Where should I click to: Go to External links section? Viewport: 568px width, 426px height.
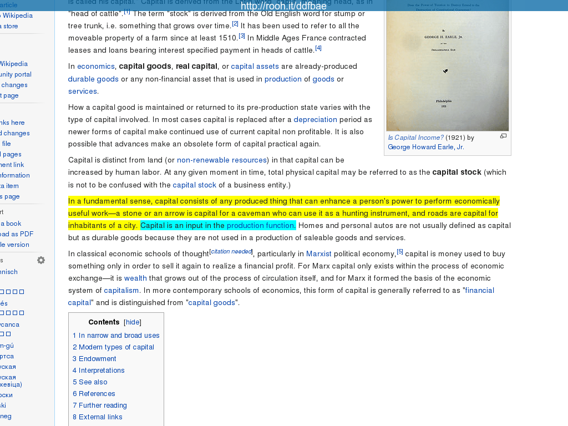pos(97,417)
